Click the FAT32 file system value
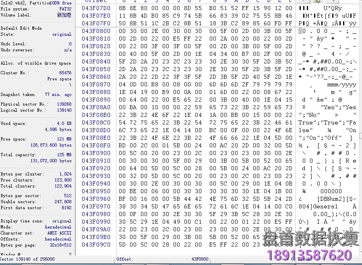Image resolution: width=362 pixels, height=265 pixels. pyautogui.click(x=65, y=9)
